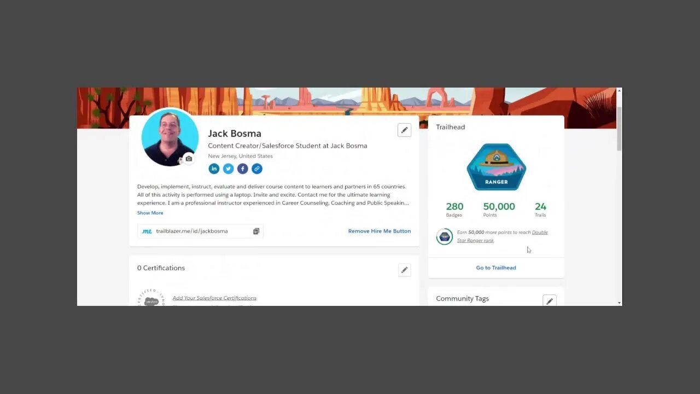Image resolution: width=700 pixels, height=394 pixels.
Task: Open the Facebook profile icon
Action: pyautogui.click(x=242, y=169)
